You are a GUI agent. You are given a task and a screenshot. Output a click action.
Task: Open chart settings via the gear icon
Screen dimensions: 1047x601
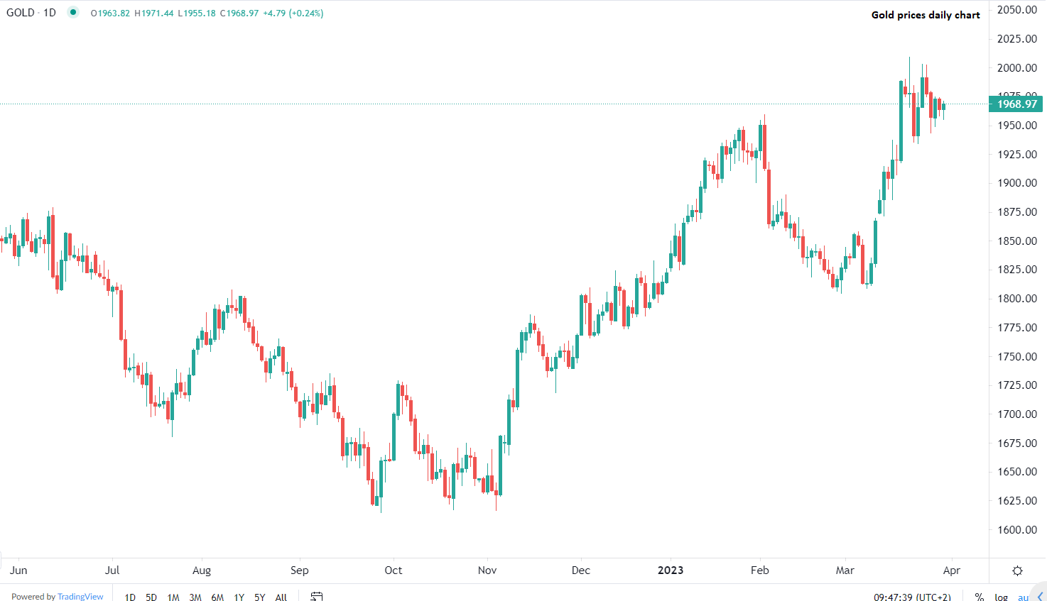coord(1017,570)
